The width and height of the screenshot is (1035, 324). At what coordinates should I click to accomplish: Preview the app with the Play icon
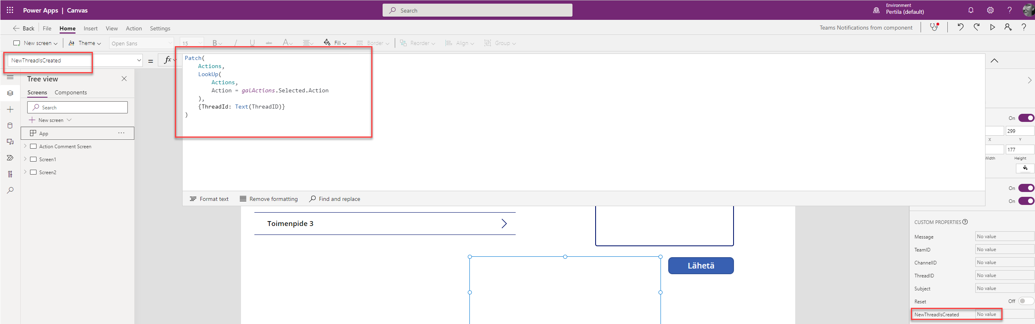(992, 28)
